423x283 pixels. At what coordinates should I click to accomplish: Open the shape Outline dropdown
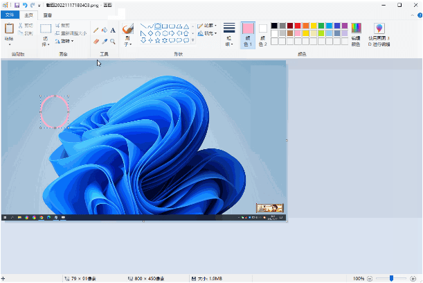point(207,26)
